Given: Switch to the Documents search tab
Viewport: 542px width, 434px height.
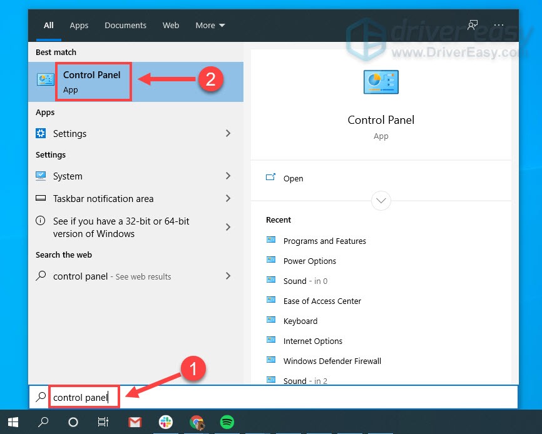Looking at the screenshot, I should coord(125,25).
